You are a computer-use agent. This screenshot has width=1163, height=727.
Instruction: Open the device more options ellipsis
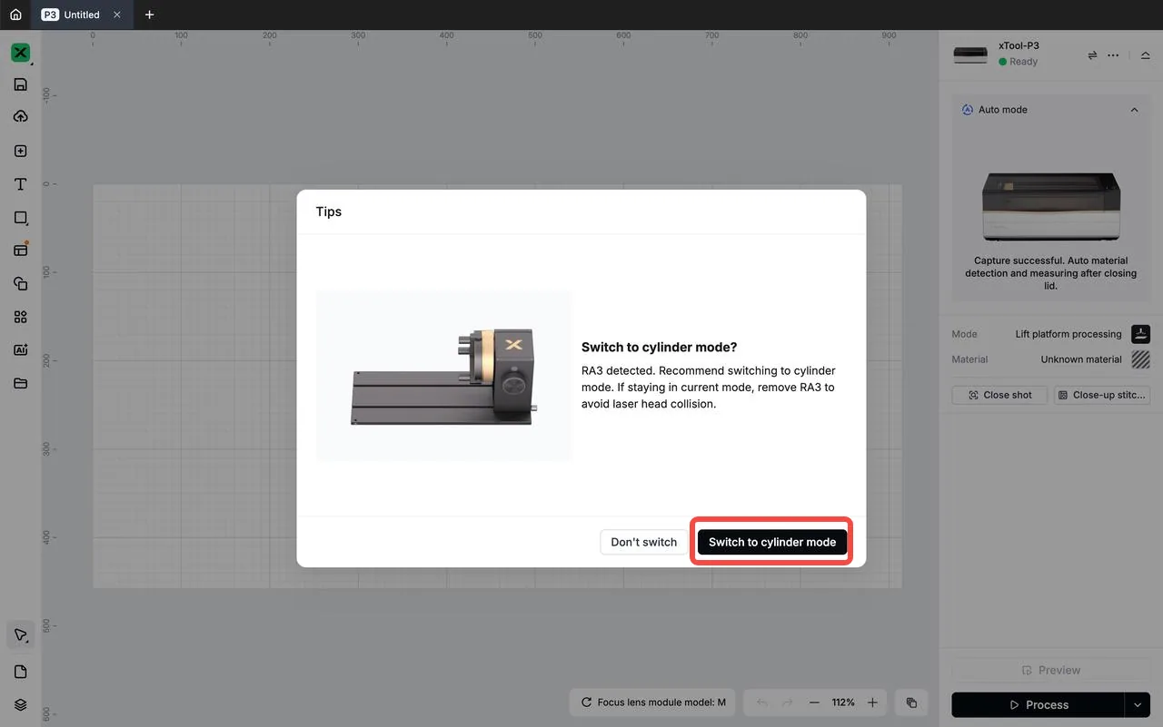click(1113, 55)
